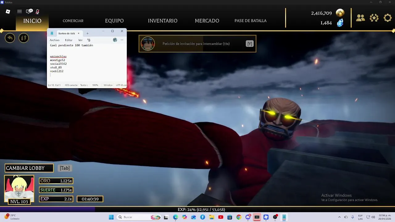Open the MERCADO tab
Screen dimensions: 395x222
pos(207,21)
